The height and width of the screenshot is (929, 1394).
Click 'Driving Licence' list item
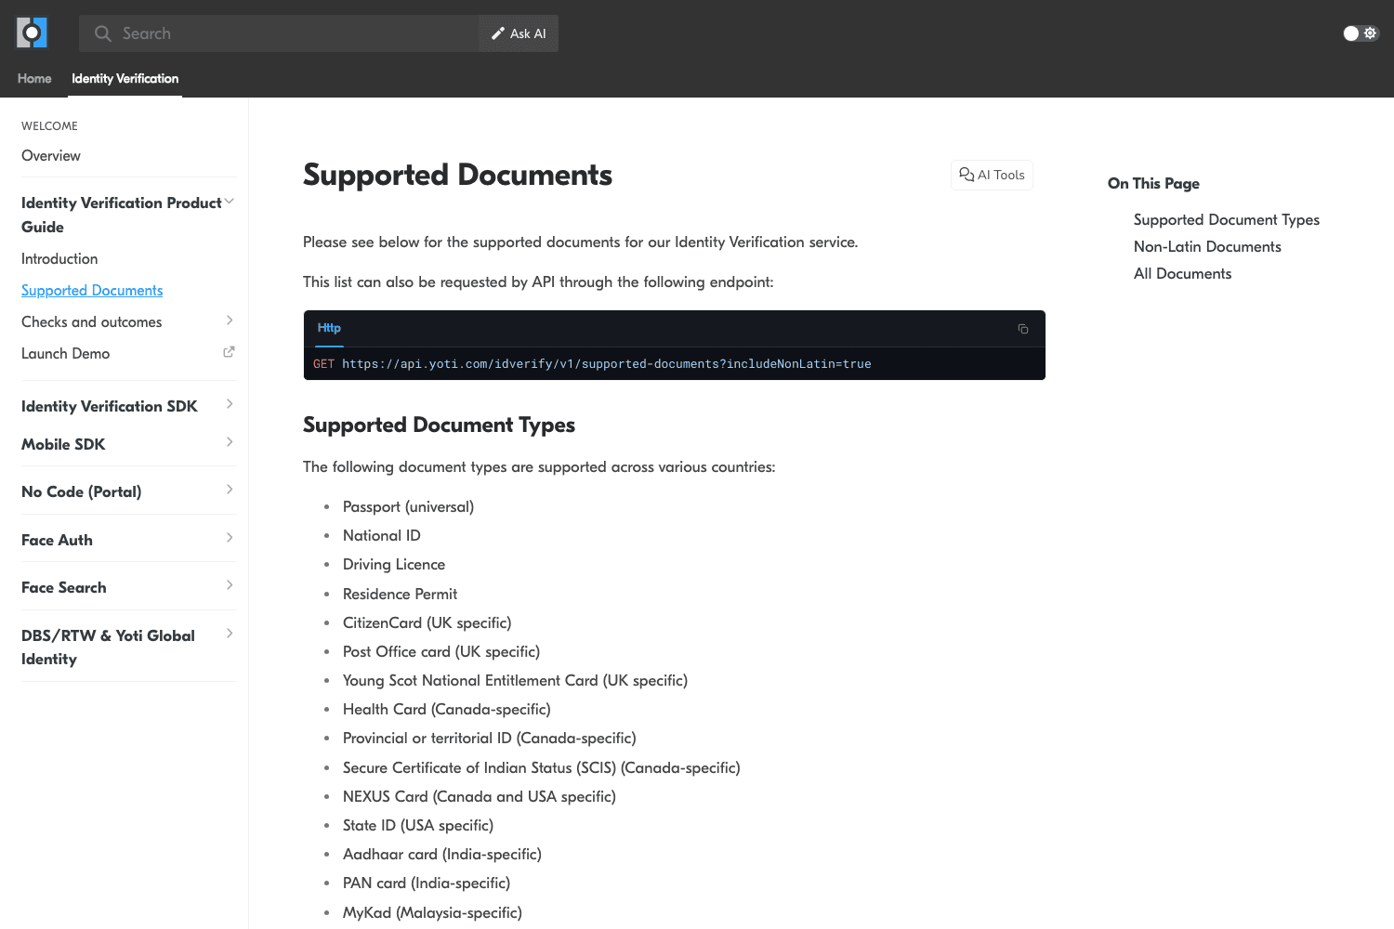[394, 564]
